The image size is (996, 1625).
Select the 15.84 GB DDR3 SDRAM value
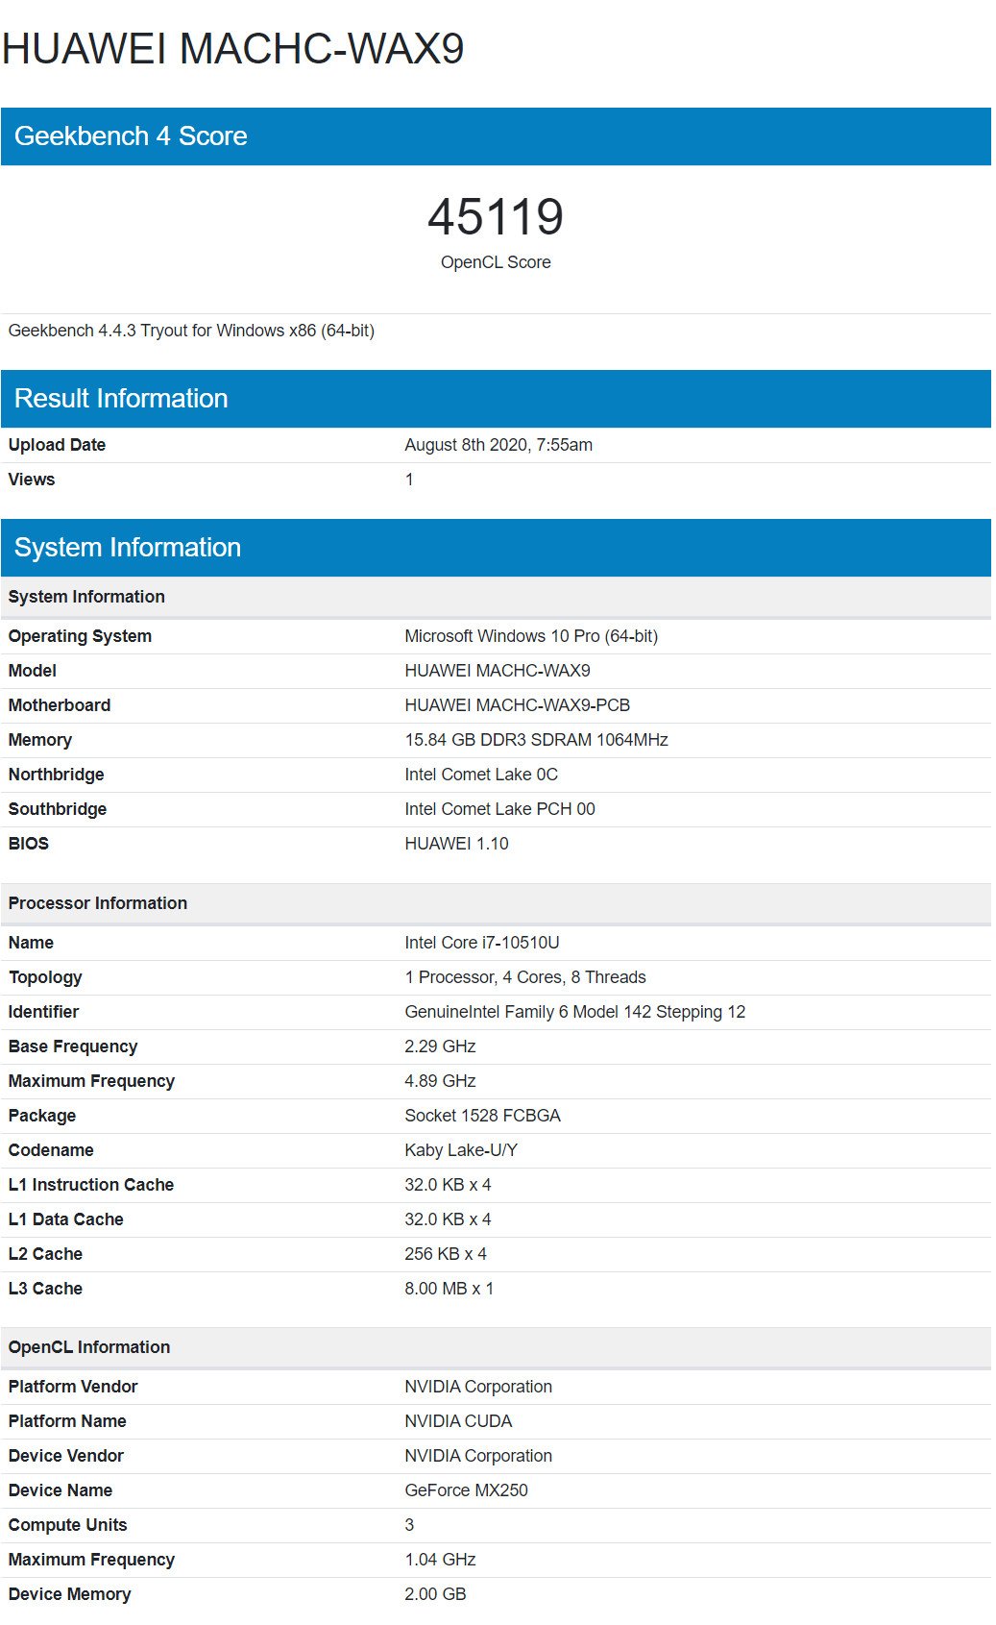pos(536,740)
